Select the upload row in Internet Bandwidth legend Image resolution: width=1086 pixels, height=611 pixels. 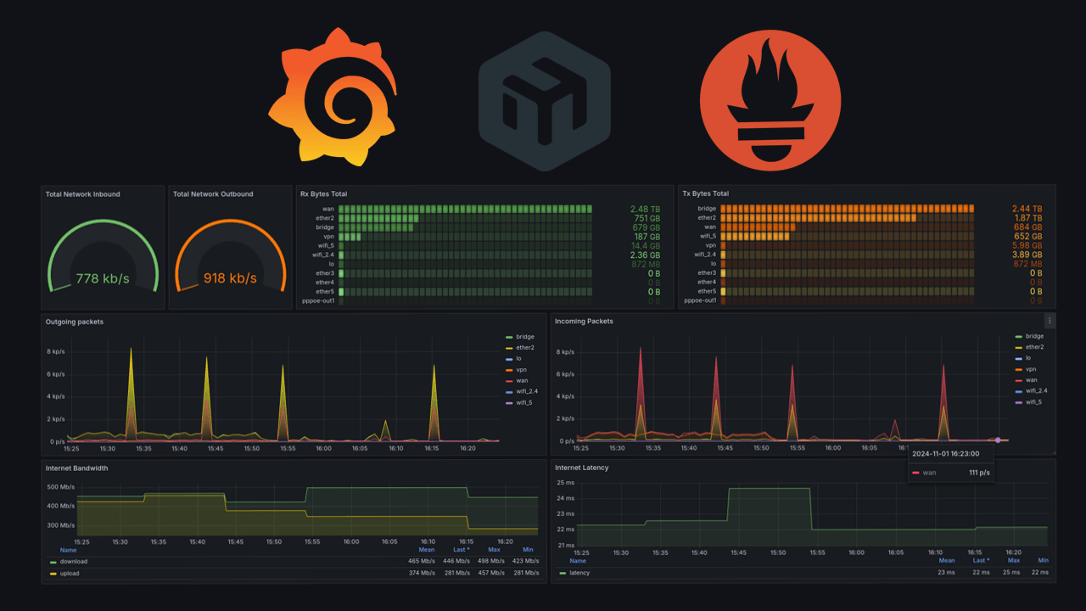point(294,573)
